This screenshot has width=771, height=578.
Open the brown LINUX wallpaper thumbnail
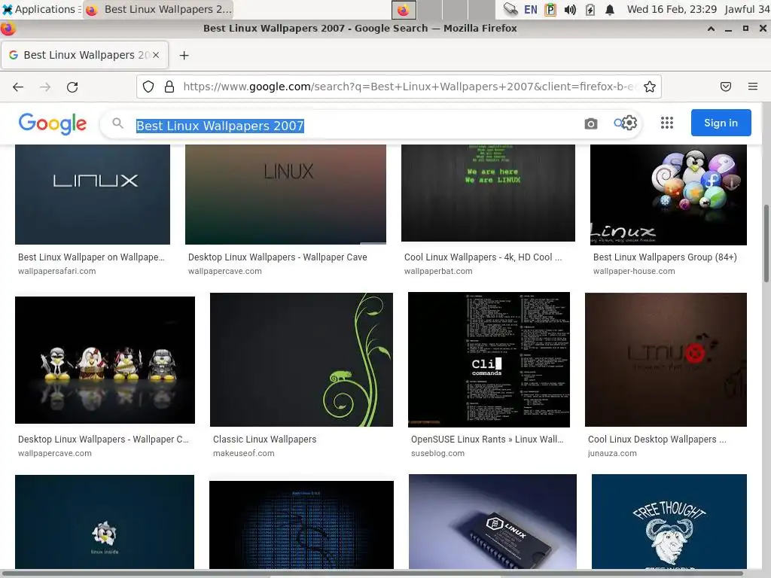[666, 360]
